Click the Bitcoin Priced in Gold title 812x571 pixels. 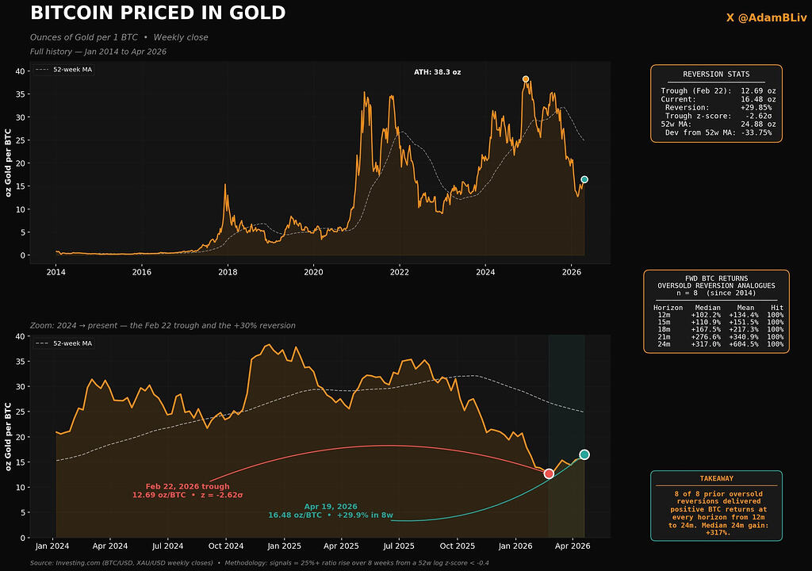point(158,13)
